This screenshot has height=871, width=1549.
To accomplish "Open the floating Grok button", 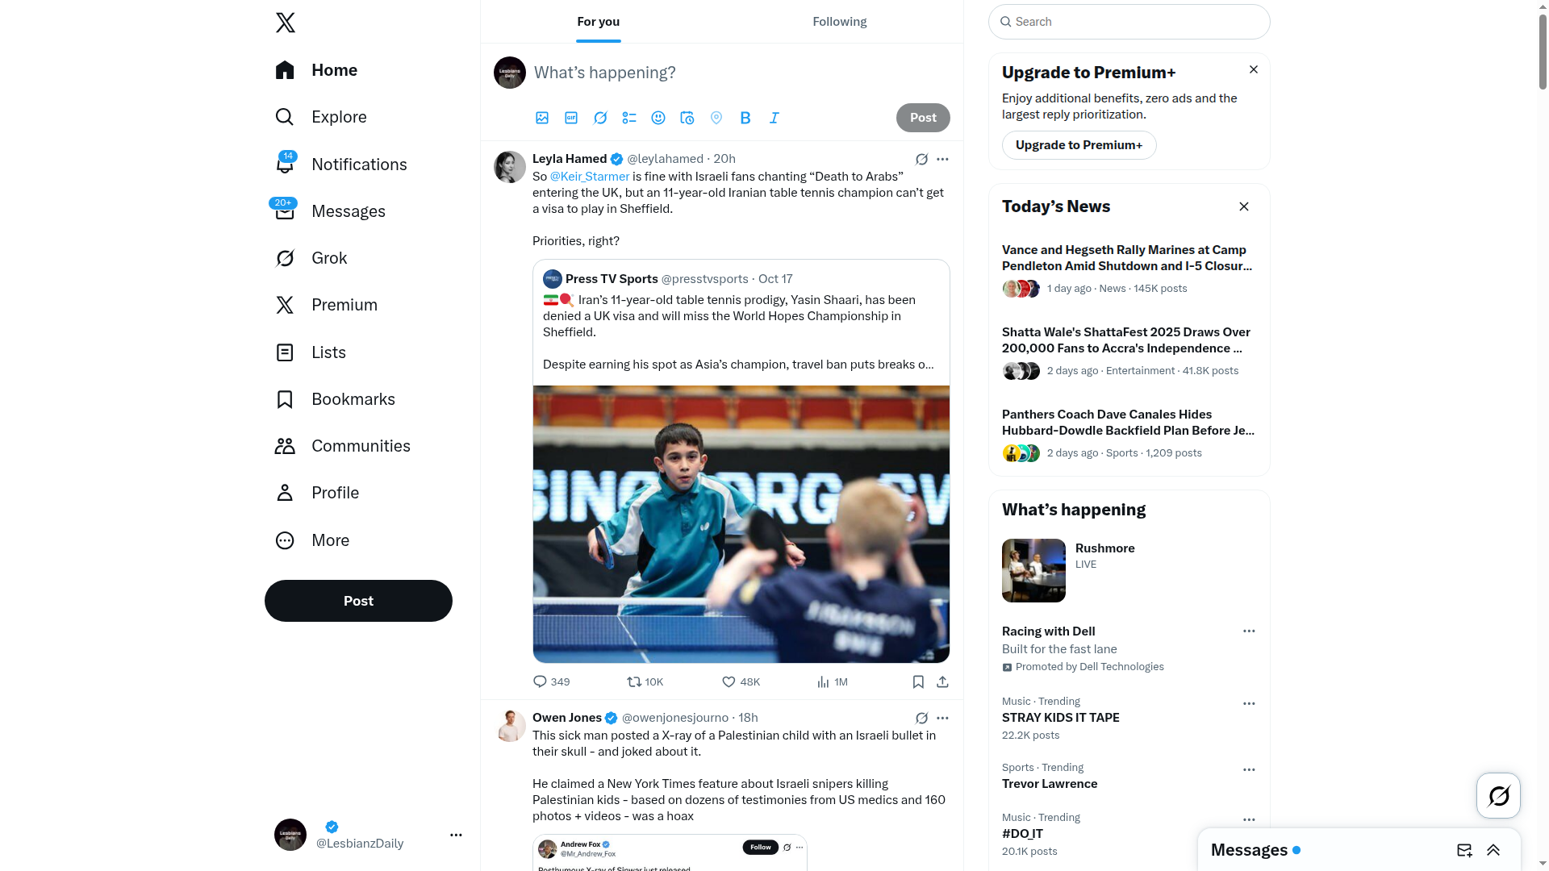I will coord(1498,796).
